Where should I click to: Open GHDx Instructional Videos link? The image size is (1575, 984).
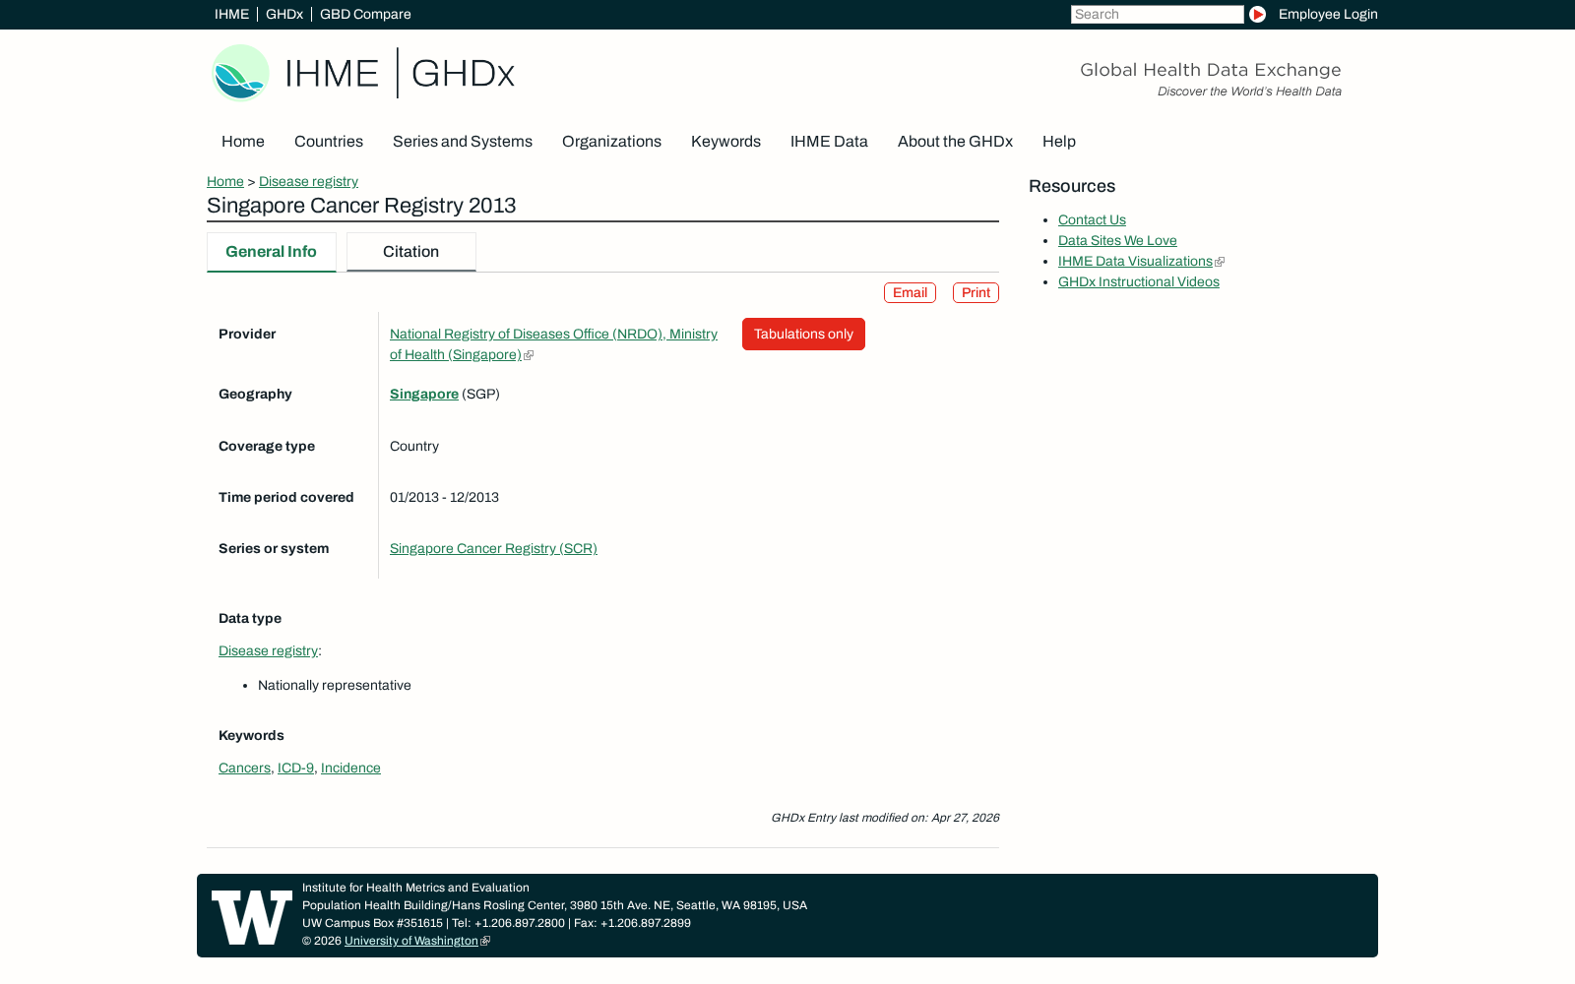pyautogui.click(x=1139, y=281)
